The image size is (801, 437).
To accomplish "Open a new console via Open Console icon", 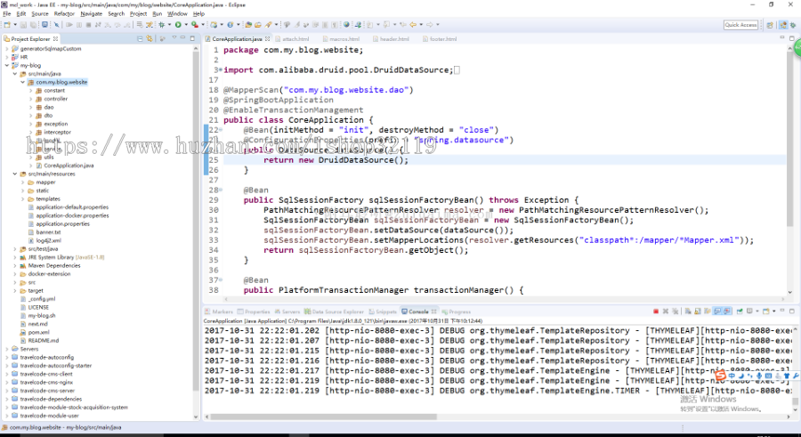I will [x=765, y=311].
